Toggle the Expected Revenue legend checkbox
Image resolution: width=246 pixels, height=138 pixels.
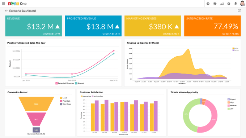(x=56, y=83)
